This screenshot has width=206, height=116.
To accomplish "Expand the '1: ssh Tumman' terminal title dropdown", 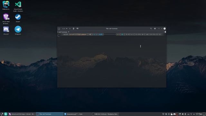I will click(x=63, y=32).
